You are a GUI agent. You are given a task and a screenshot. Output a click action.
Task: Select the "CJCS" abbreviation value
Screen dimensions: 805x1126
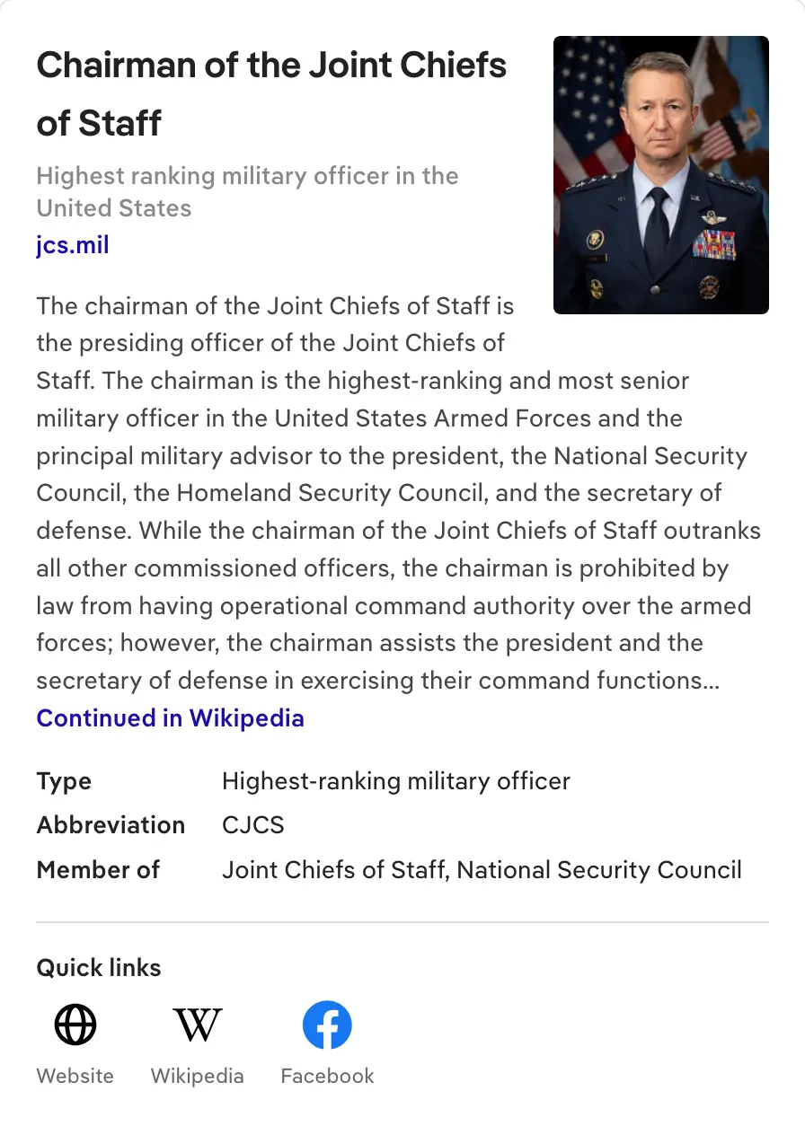click(252, 825)
